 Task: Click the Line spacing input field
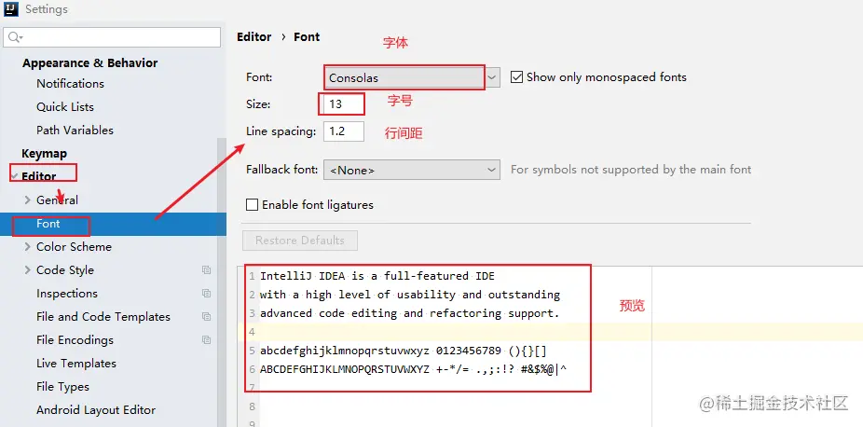344,131
